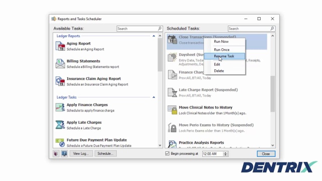
Task: Select the Billing Statements envelope icon
Action: pos(60,64)
